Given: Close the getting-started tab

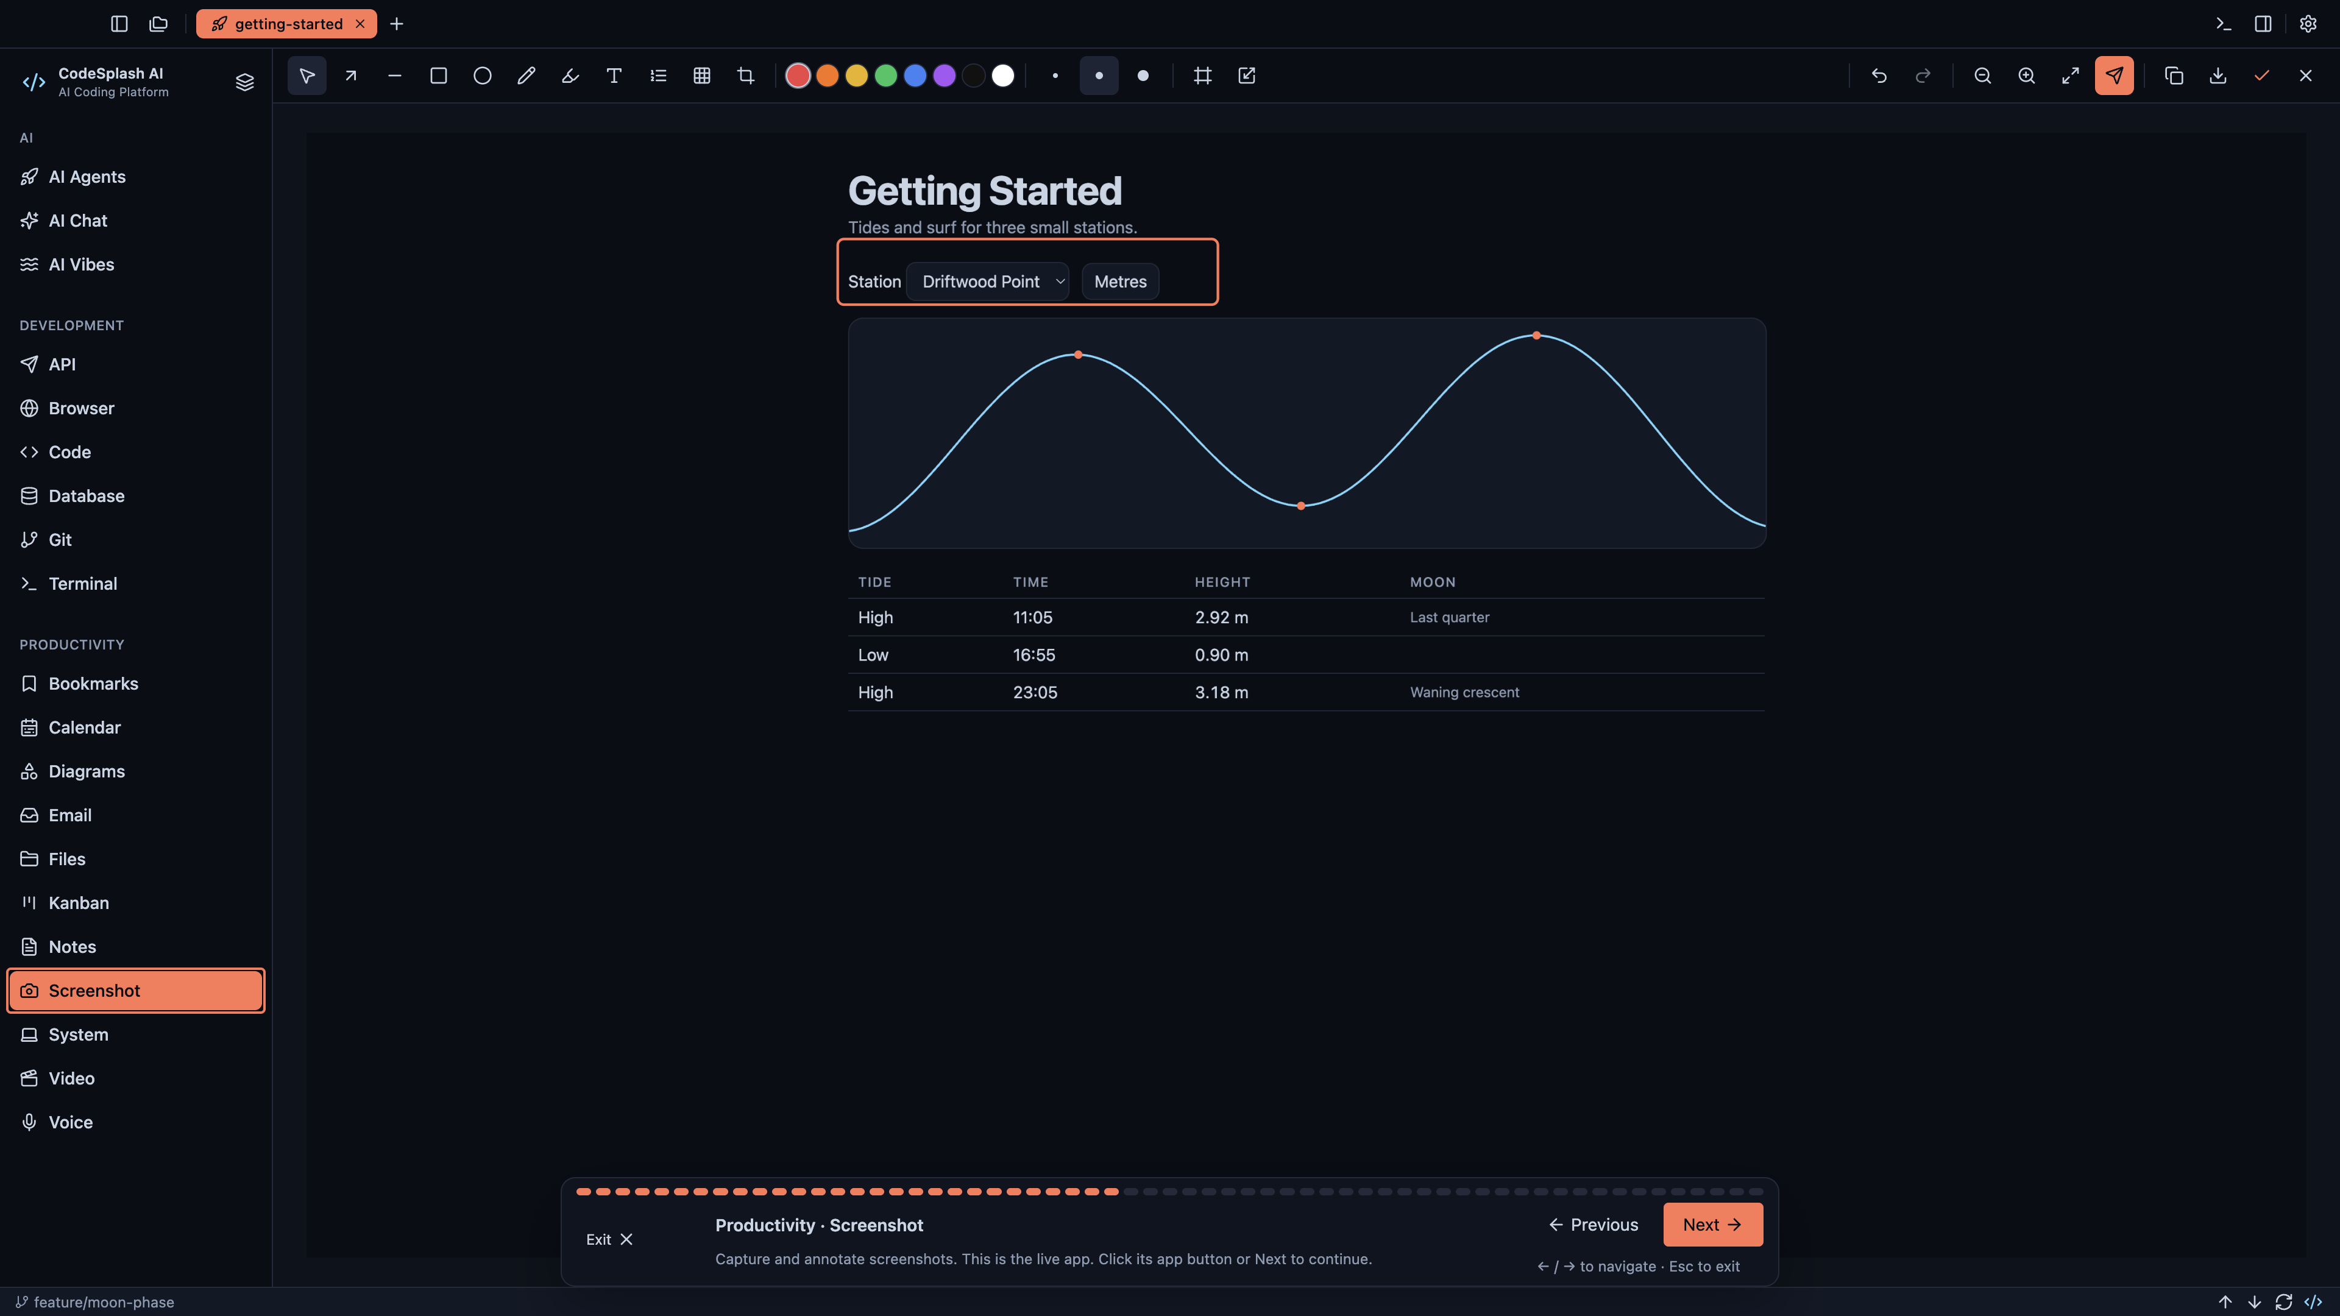Looking at the screenshot, I should click(361, 24).
